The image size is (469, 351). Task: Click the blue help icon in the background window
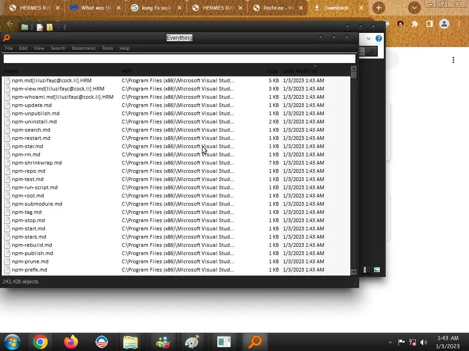pos(379,38)
